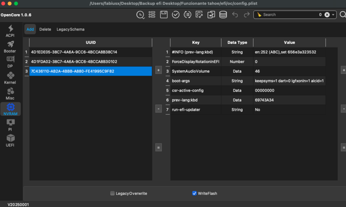Click the database stack toolbar icon
346x207 pixels.
click(x=223, y=15)
